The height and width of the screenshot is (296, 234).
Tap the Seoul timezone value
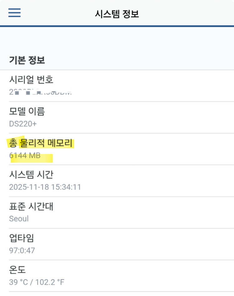[x=19, y=219]
